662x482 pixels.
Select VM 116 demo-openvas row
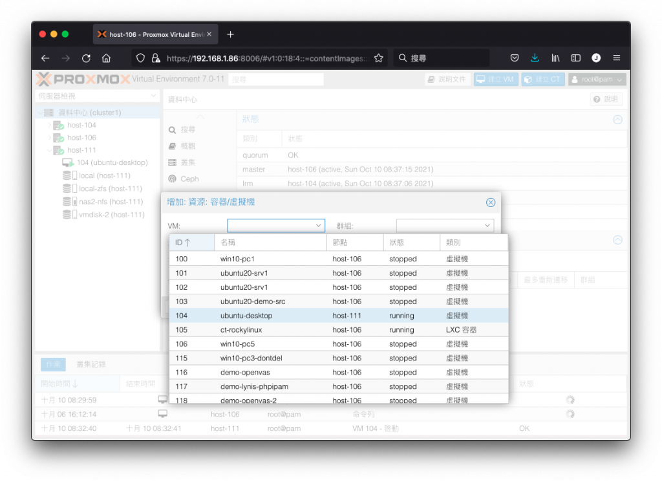point(339,373)
